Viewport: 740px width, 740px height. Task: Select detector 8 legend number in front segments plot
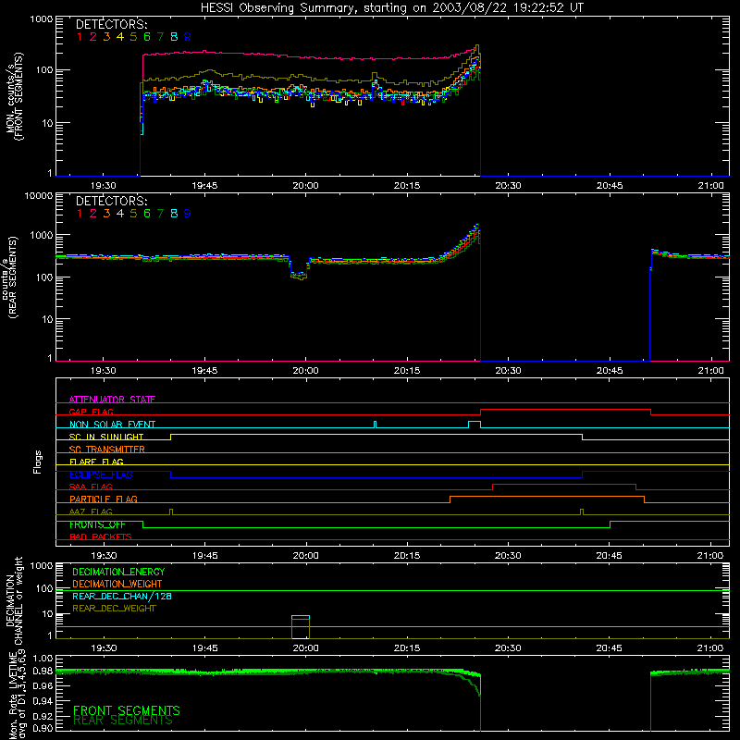pos(174,37)
